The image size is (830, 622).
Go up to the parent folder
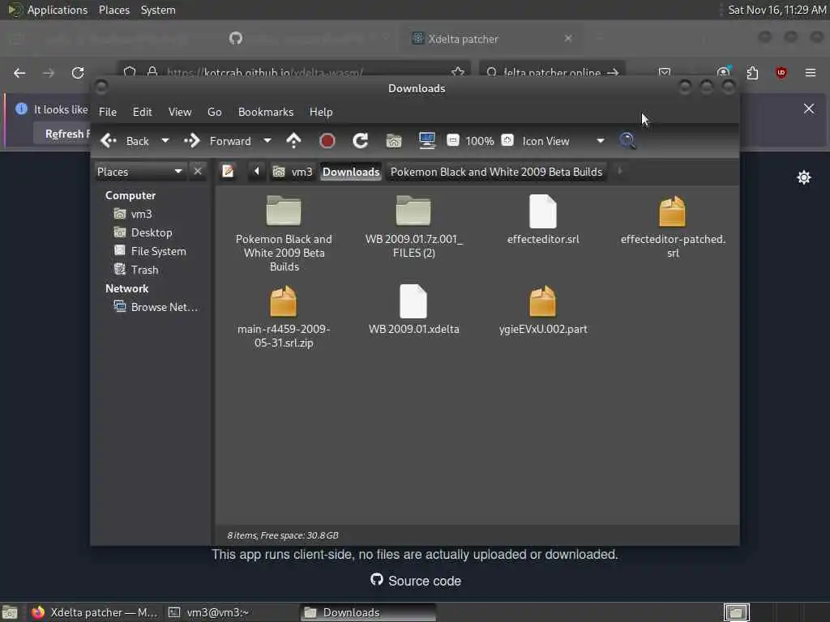pyautogui.click(x=293, y=141)
